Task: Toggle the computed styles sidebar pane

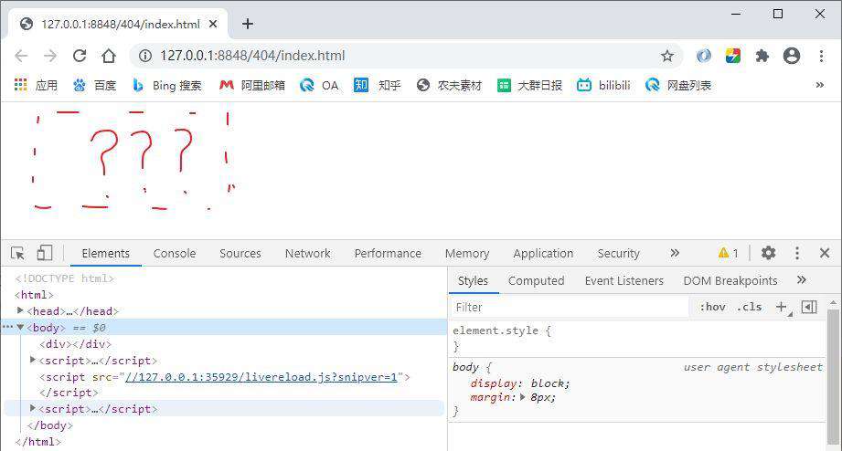Action: click(809, 307)
